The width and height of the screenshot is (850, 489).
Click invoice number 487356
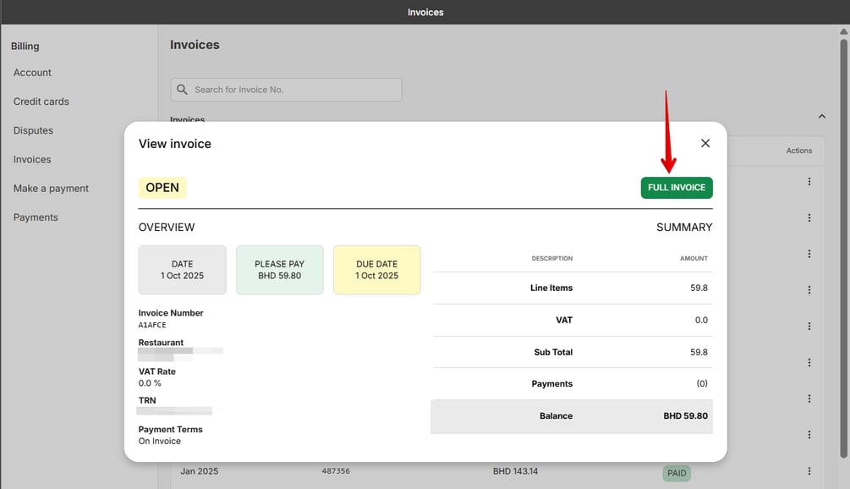[x=336, y=471]
